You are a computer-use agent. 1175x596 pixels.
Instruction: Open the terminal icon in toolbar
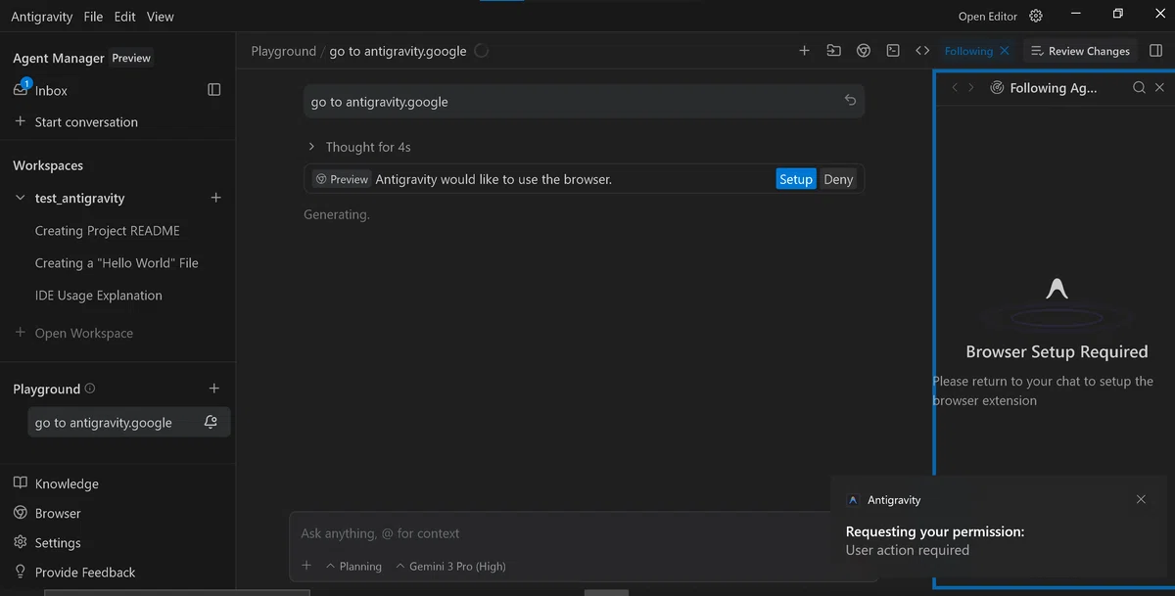893,51
